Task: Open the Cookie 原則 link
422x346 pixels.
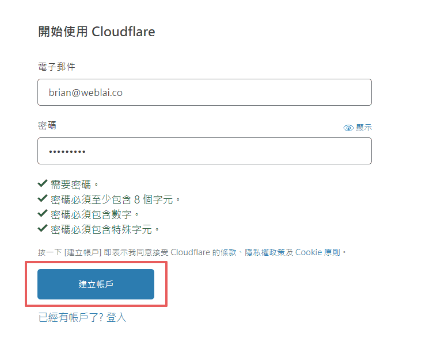Action: pos(318,252)
